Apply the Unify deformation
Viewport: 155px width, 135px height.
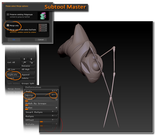41,91
